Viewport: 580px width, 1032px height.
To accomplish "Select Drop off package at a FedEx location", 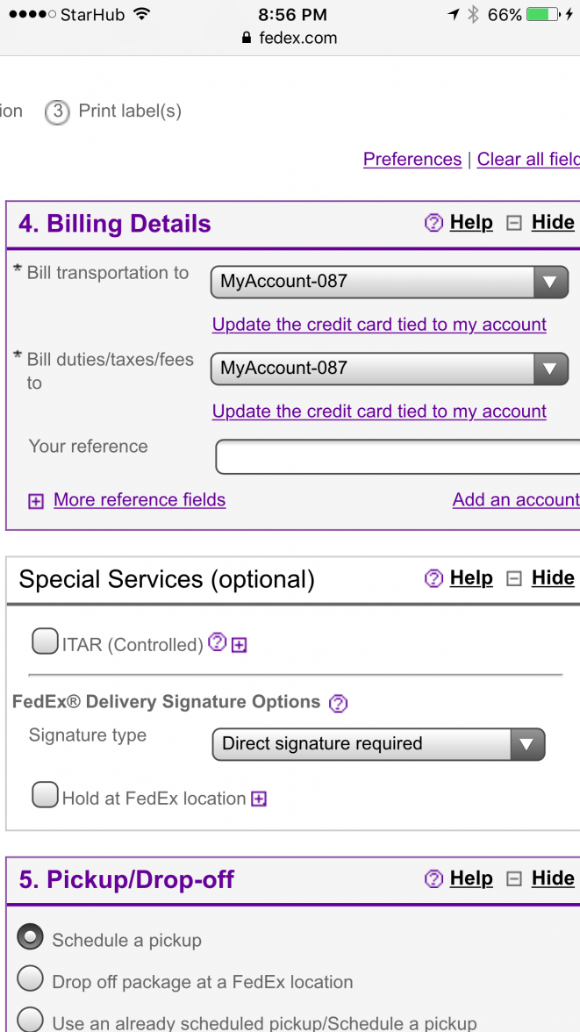I will click(x=31, y=978).
